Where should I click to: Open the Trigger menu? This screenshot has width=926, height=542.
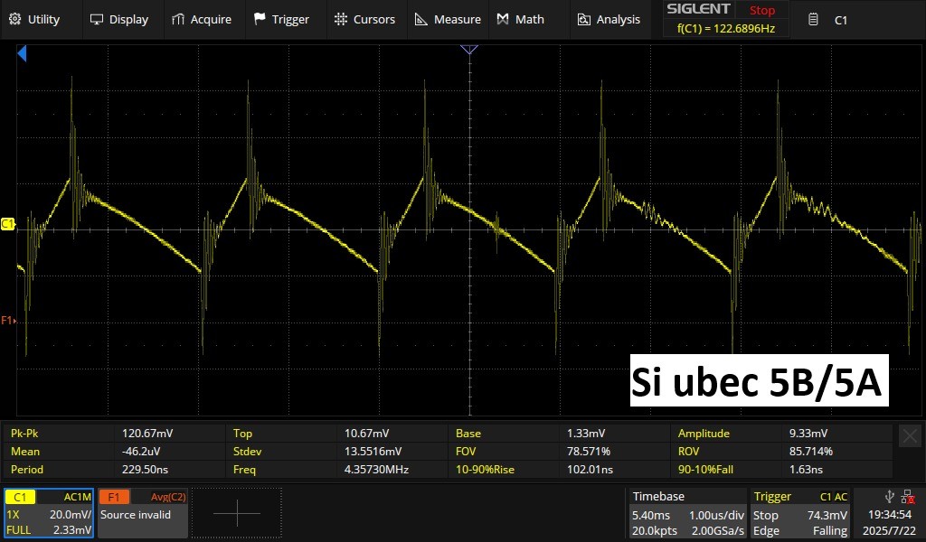(x=281, y=20)
